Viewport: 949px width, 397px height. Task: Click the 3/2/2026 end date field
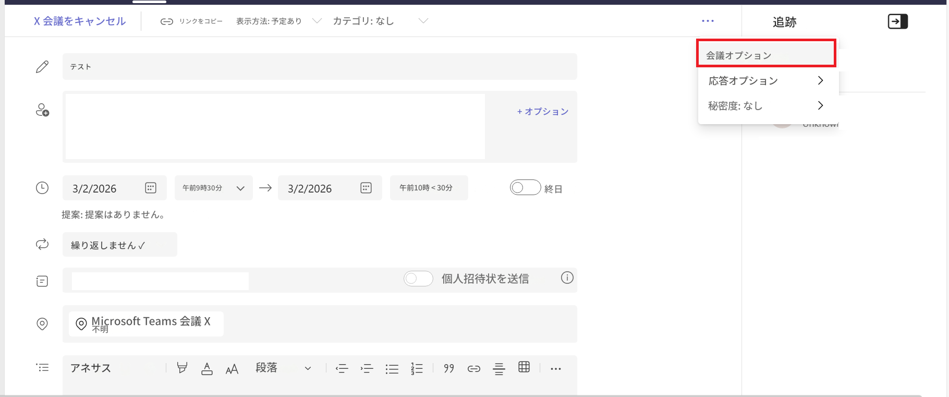tap(330, 188)
